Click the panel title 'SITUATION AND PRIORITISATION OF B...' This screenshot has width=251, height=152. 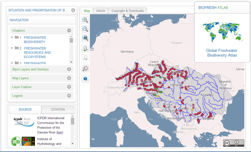click(38, 10)
